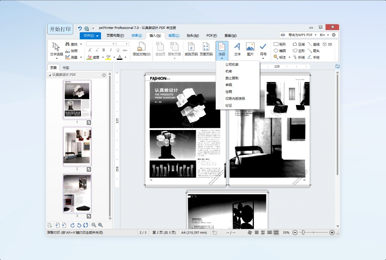Select the 折线 polyline tool
The width and height of the screenshot is (386, 260).
(x=299, y=57)
